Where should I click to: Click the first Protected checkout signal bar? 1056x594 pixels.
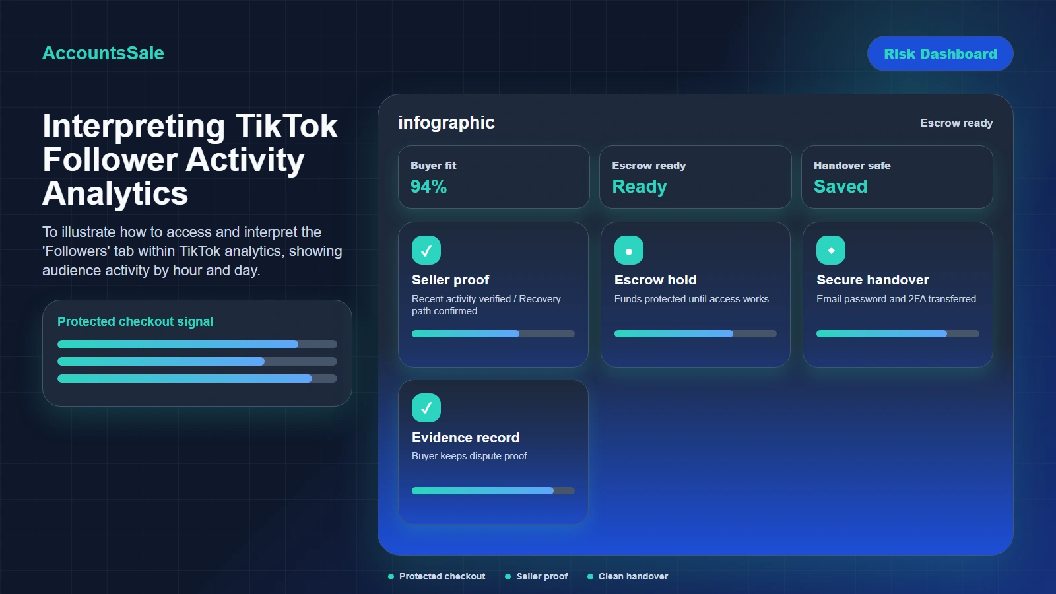[197, 344]
